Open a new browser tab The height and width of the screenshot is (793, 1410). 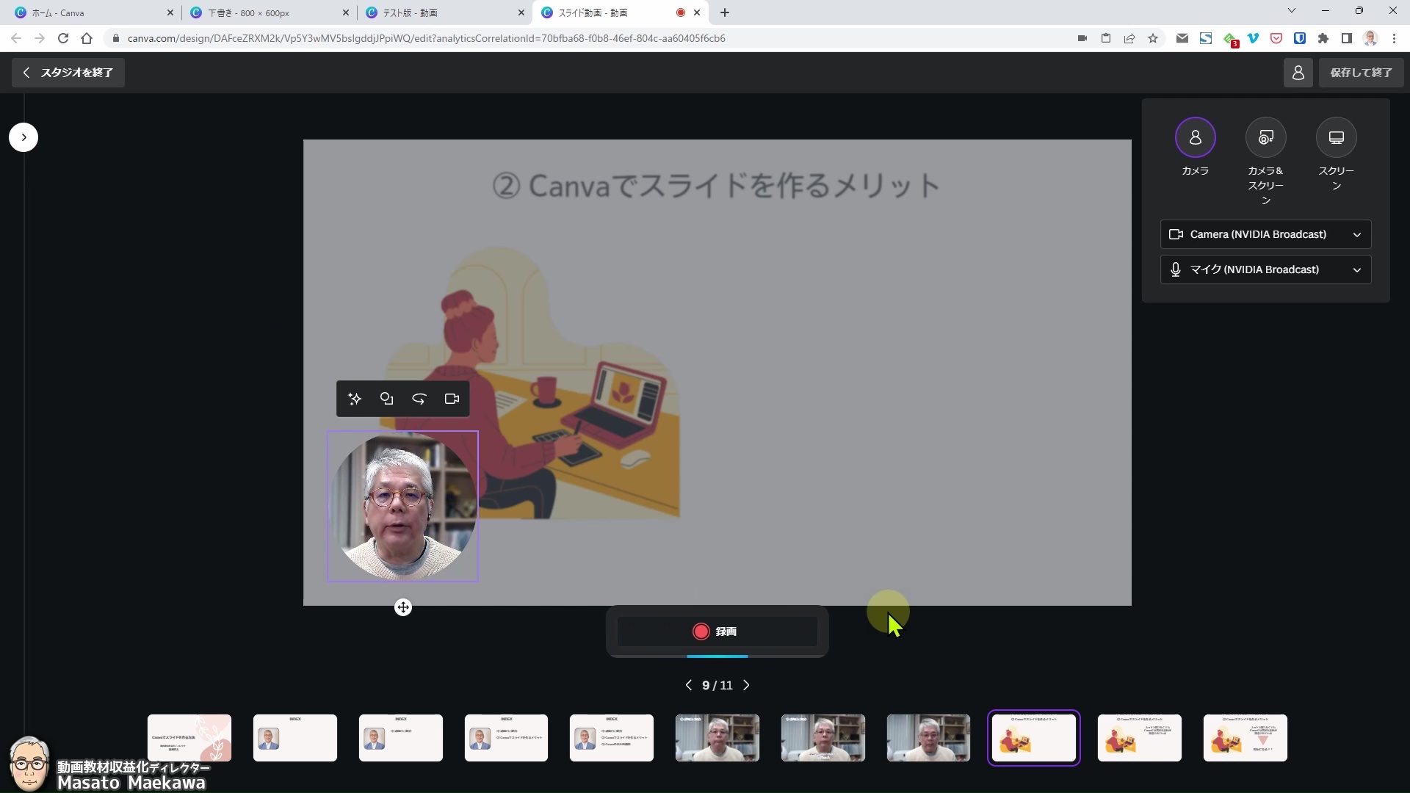(x=725, y=12)
